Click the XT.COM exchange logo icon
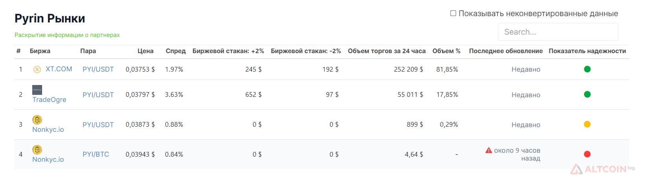Image resolution: width=645 pixels, height=183 pixels. tap(37, 70)
